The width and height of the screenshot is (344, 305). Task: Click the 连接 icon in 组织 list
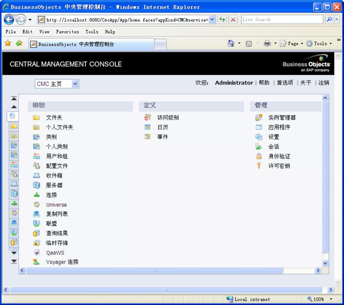(x=36, y=195)
